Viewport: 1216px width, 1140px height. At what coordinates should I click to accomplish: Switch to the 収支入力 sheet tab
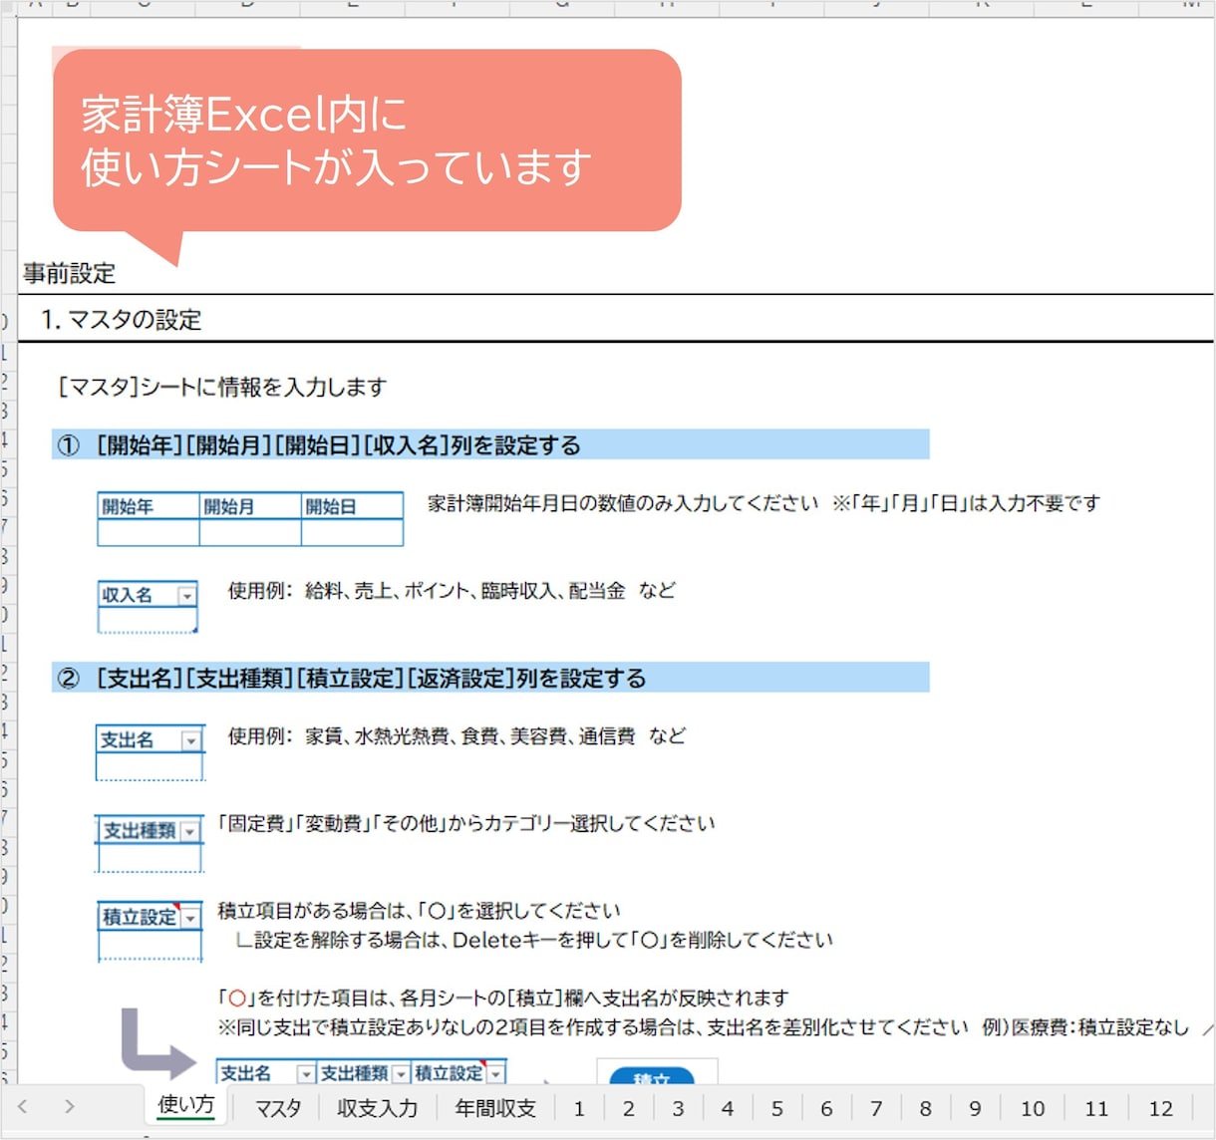point(377,1108)
